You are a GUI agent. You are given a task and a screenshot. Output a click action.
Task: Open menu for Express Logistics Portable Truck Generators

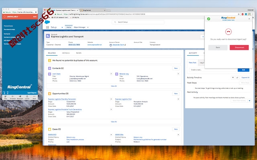(111, 109)
